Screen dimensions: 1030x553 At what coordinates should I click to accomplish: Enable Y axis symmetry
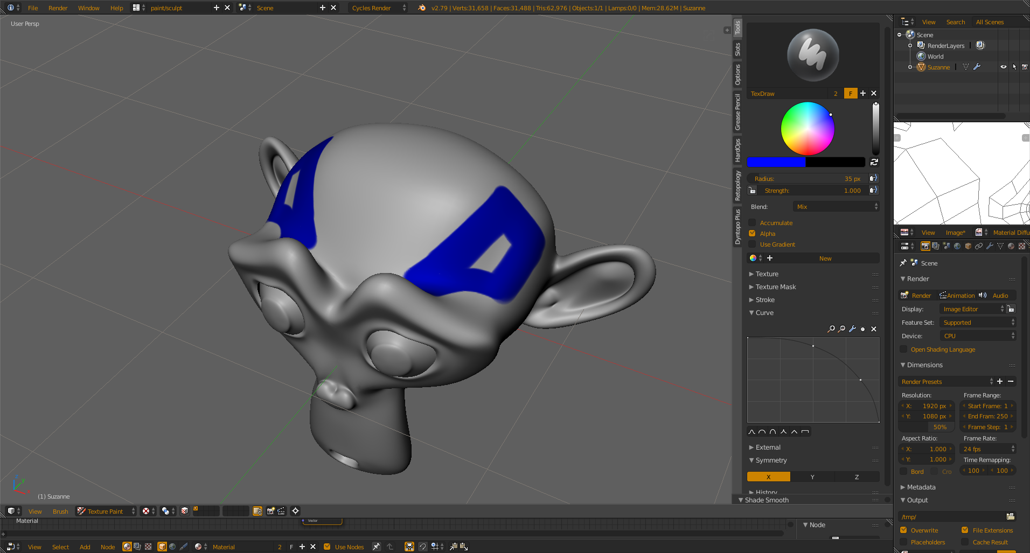812,477
